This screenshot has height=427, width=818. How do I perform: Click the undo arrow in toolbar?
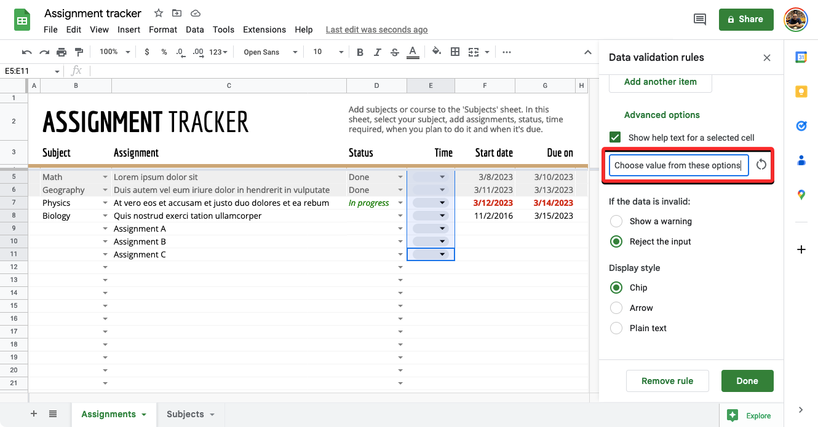click(x=26, y=52)
